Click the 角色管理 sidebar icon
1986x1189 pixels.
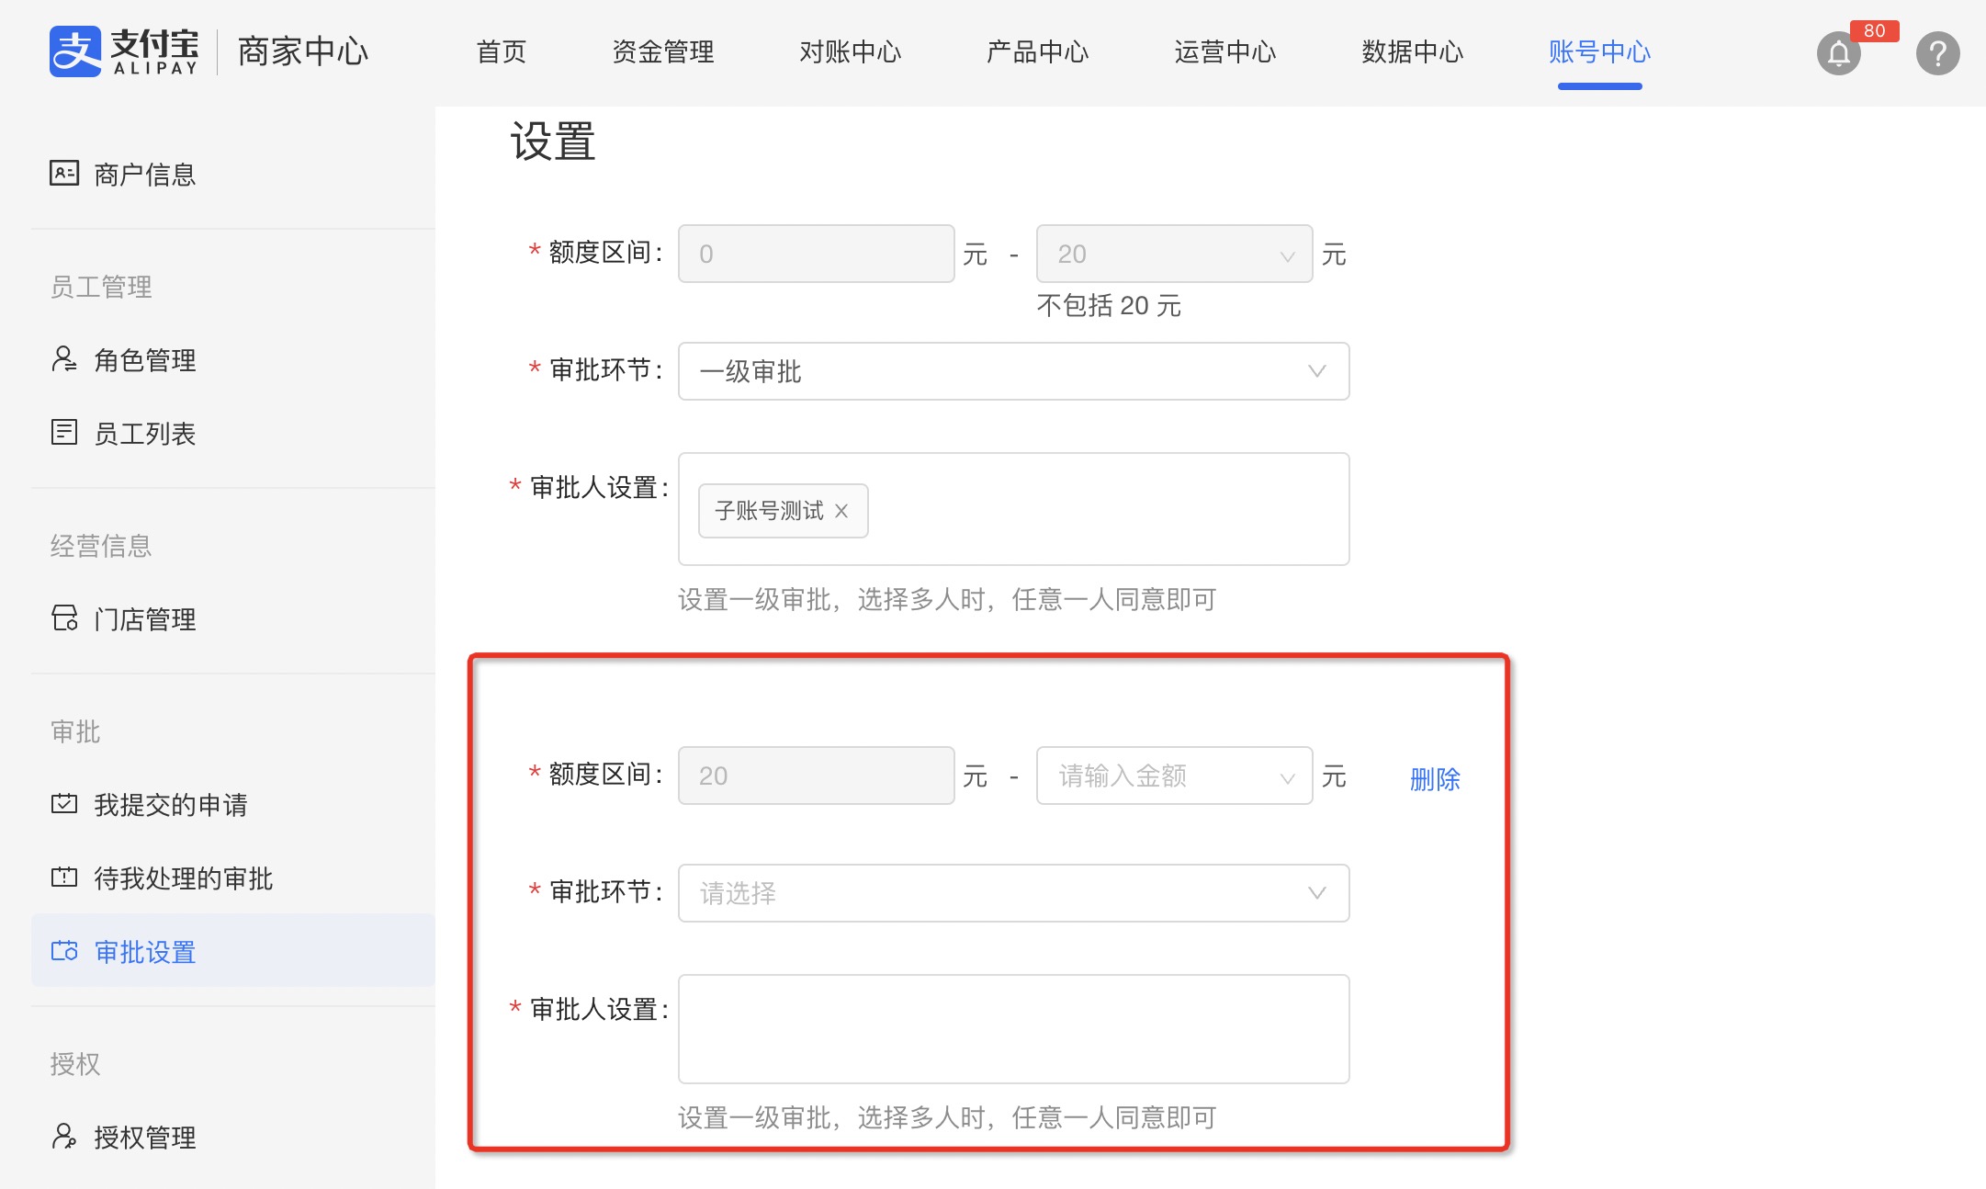64,359
